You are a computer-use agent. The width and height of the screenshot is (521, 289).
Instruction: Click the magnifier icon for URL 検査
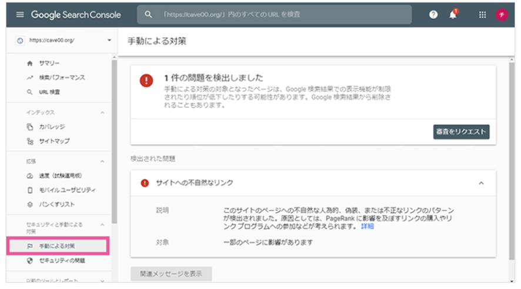(30, 92)
